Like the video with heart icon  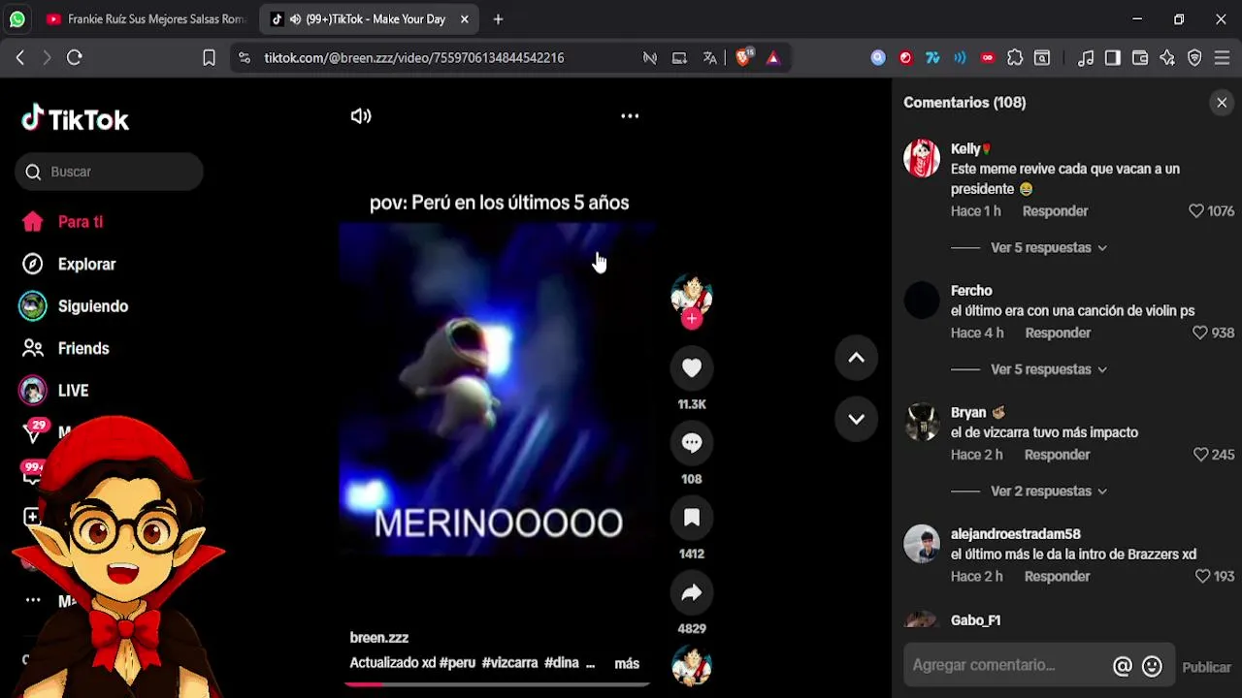click(x=692, y=367)
